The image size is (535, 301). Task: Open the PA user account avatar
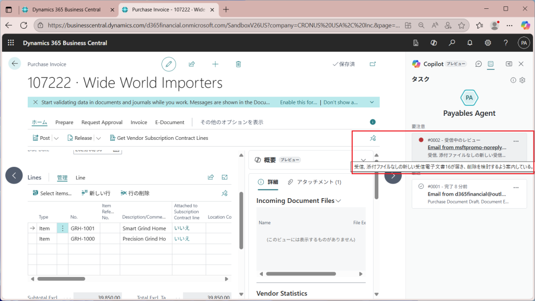[524, 43]
